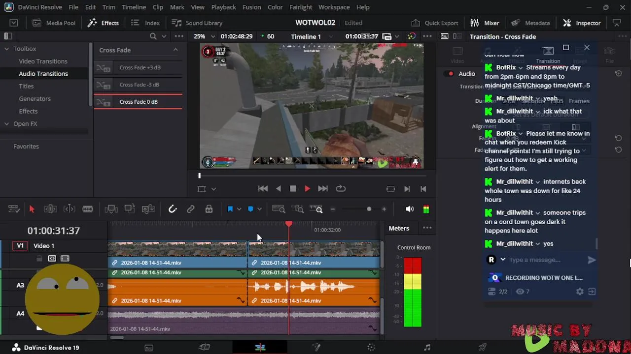This screenshot has height=354, width=631.
Task: Click the Replace Clip tool icon
Action: (148, 209)
